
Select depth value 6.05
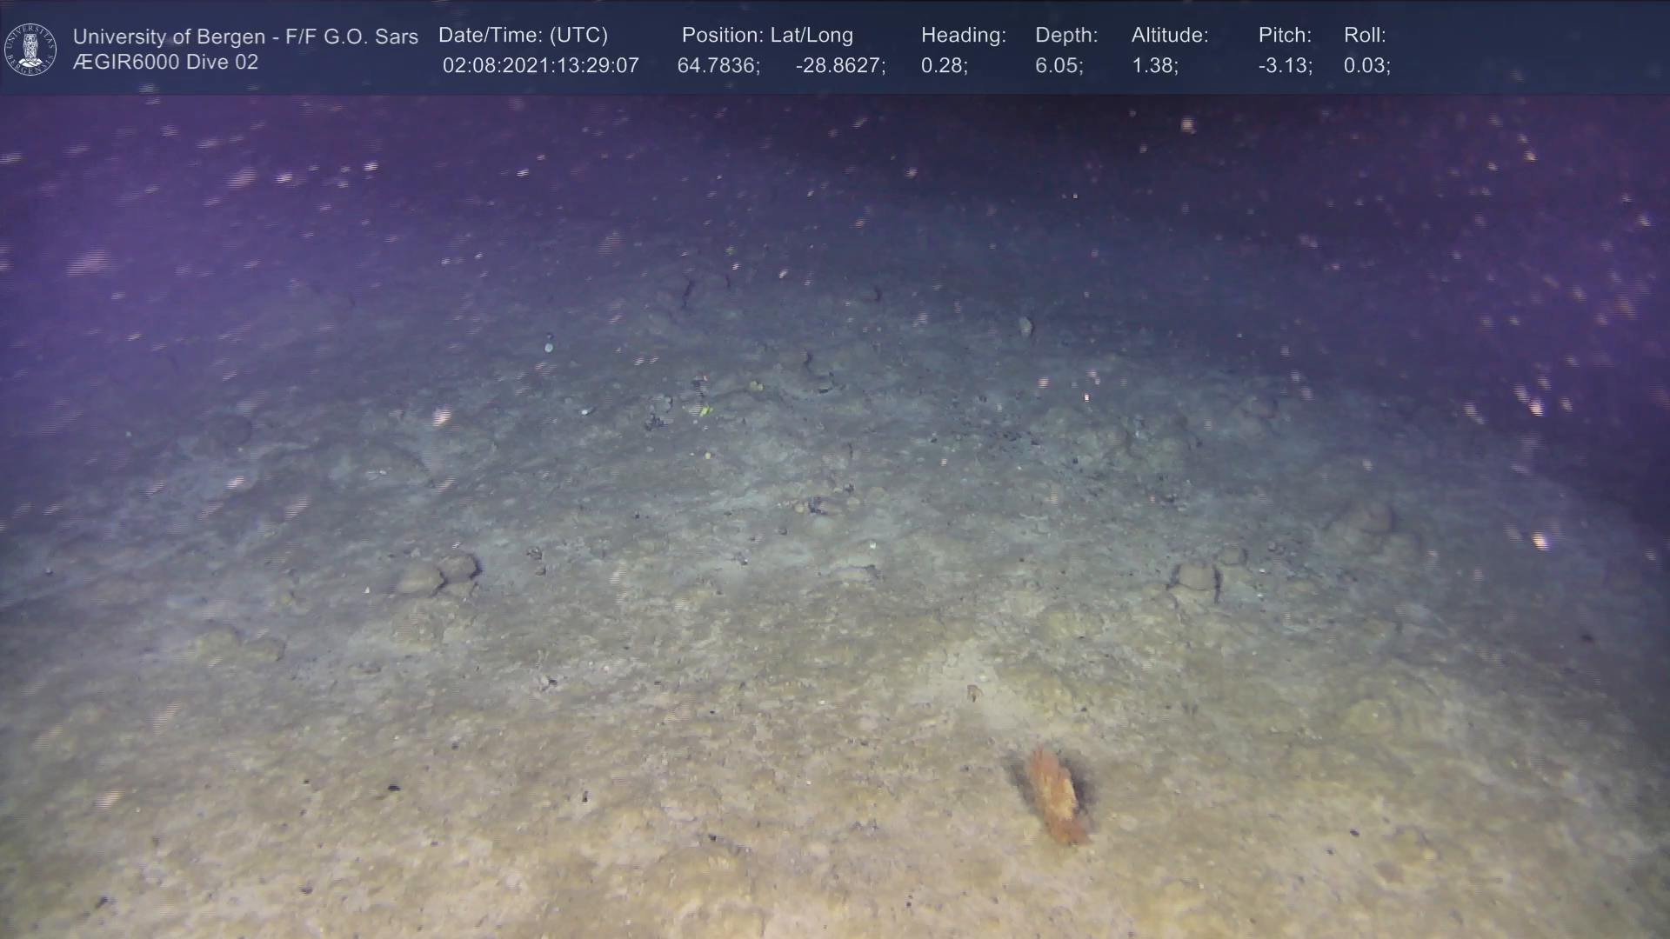1059,66
